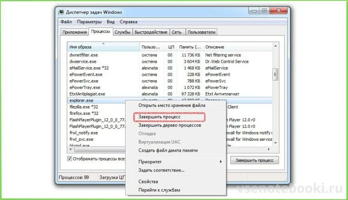The width and height of the screenshot is (348, 200).
Task: Expand the Приоритет submenu
Action: [176, 162]
